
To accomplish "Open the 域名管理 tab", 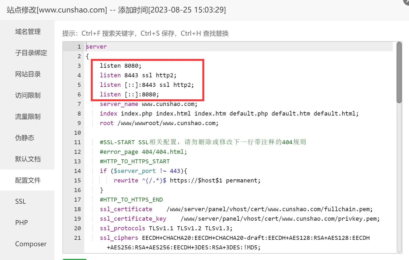I will (x=28, y=32).
